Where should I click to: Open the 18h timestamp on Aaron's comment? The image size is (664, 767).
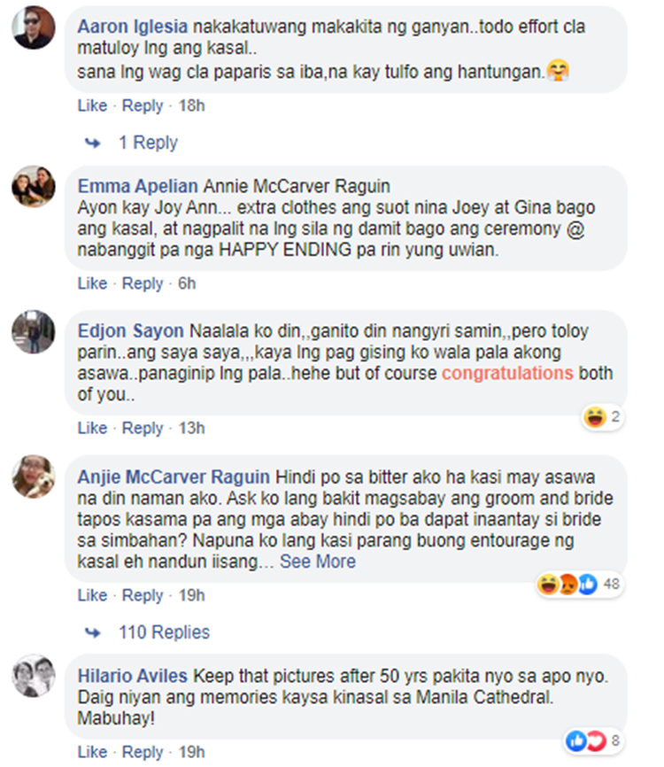pos(191,105)
